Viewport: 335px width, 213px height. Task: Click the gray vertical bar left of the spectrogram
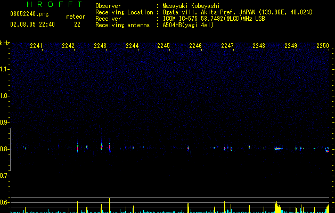click(10, 149)
